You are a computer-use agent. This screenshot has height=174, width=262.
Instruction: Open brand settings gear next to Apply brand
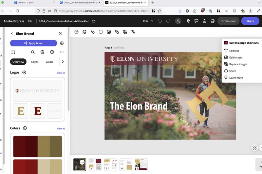[x=62, y=43]
